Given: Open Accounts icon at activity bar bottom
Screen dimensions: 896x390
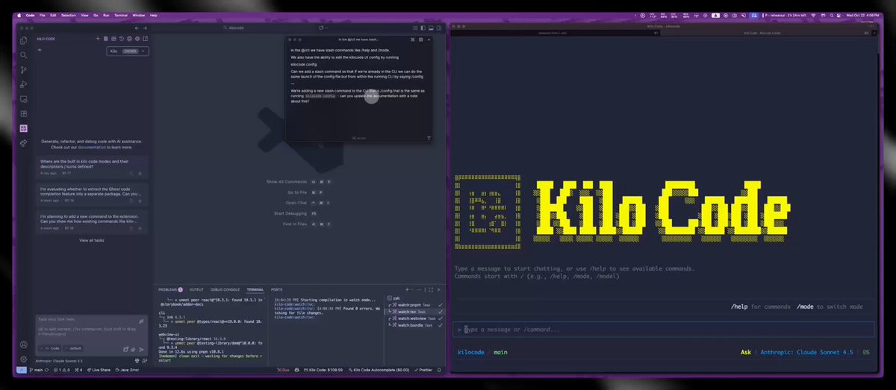Looking at the screenshot, I should coord(24,345).
